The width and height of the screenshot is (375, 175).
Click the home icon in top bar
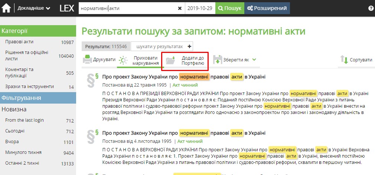[7, 8]
